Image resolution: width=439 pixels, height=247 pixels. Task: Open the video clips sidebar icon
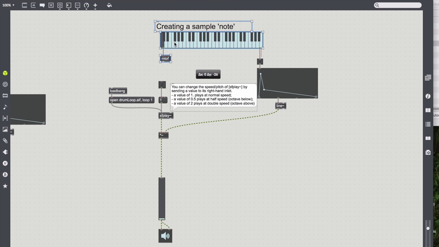pos(5,118)
